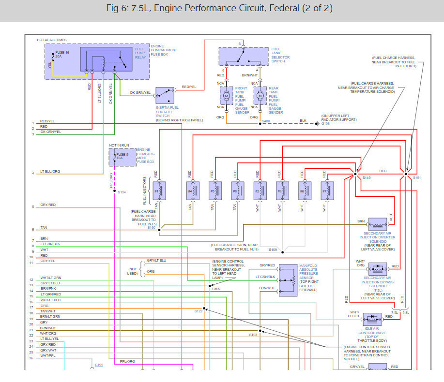Select fuel injector #5 coil symbol
The height and width of the screenshot is (382, 444).
(215, 191)
